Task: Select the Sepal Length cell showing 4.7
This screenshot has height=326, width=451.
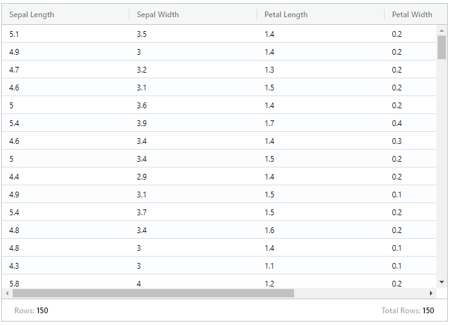Action: click(66, 70)
